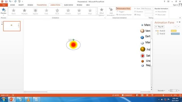Open PowerPoint Help
This screenshot has height=102, width=182.
click(164, 1)
